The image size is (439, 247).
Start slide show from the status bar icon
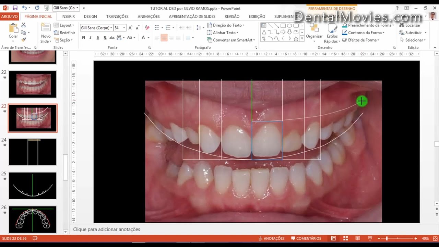click(370, 238)
